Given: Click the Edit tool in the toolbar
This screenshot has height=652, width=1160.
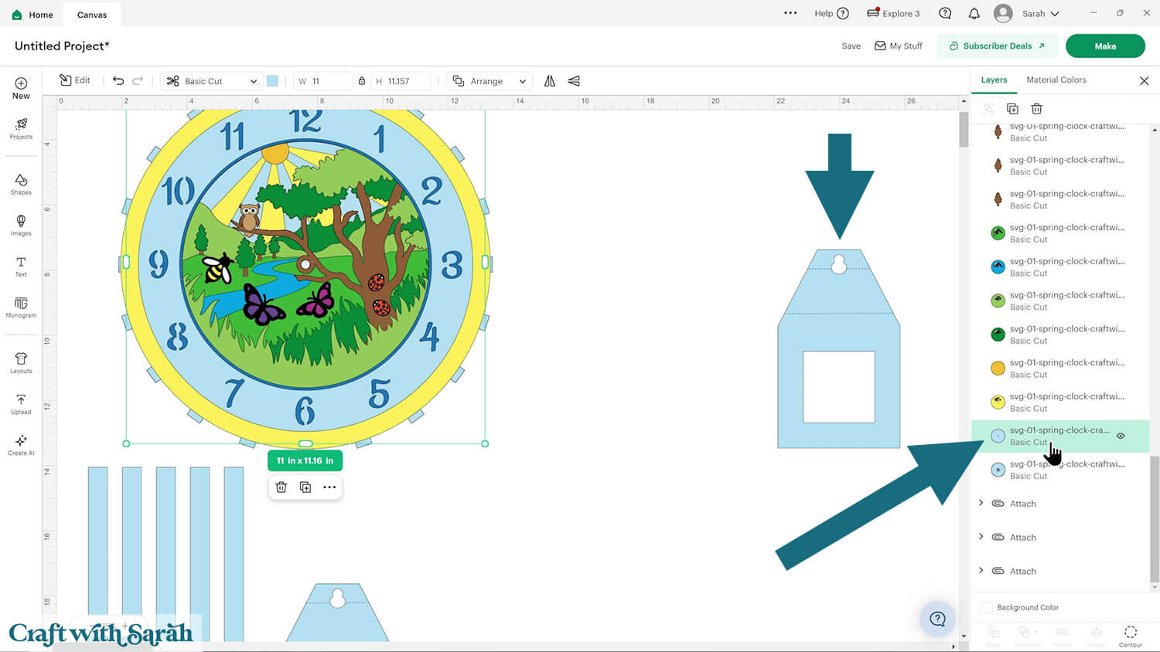Looking at the screenshot, I should [x=75, y=80].
